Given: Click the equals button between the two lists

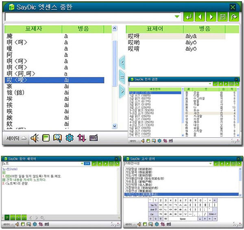Looking at the screenshot, I should click(122, 77).
